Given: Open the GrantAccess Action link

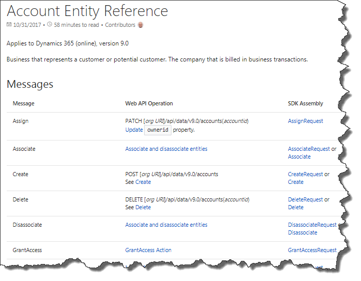Looking at the screenshot, I should point(148,250).
